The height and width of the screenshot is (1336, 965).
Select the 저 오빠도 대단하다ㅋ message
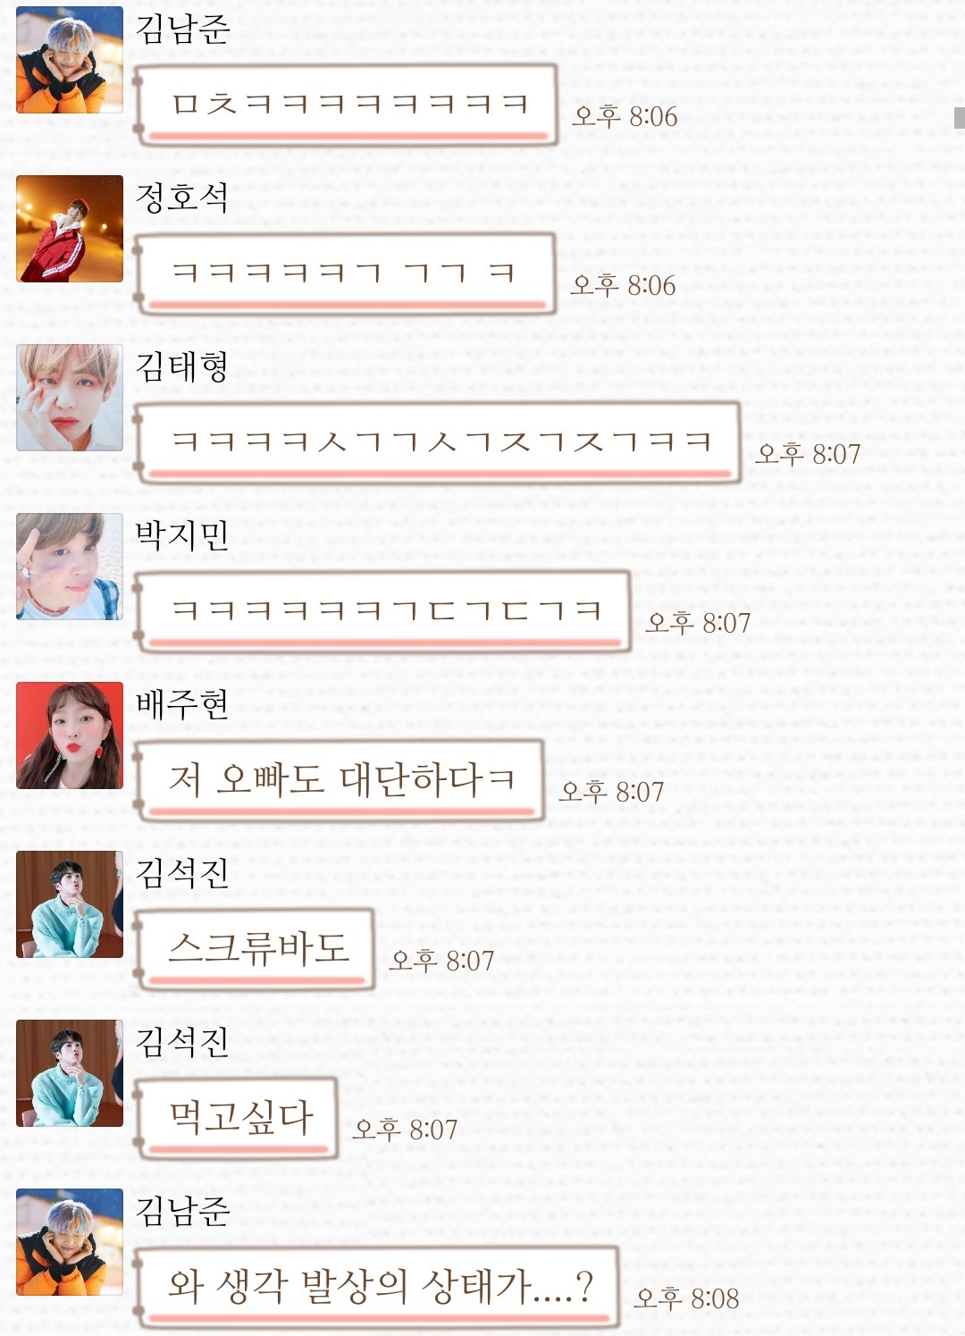pos(340,780)
